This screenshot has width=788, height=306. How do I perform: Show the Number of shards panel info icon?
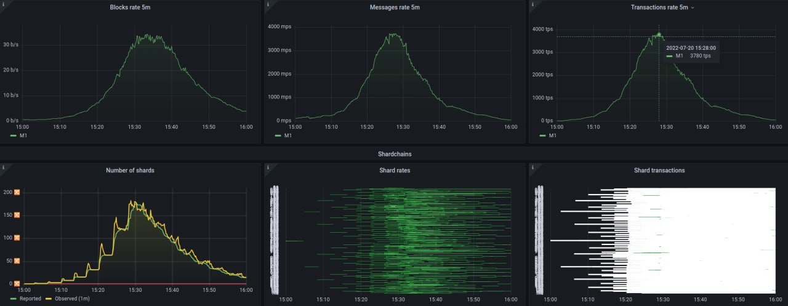point(3,167)
